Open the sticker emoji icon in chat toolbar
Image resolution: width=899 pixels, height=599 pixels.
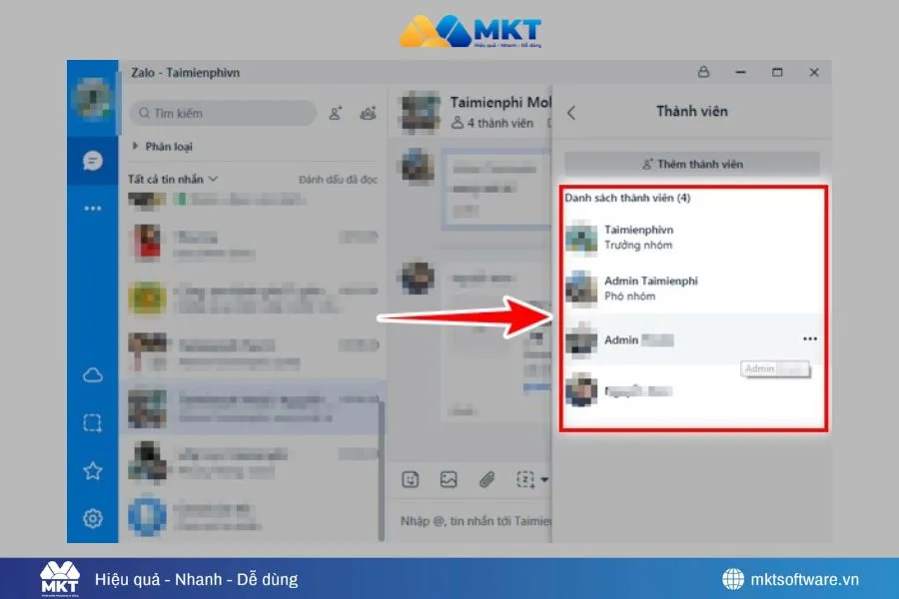(411, 480)
